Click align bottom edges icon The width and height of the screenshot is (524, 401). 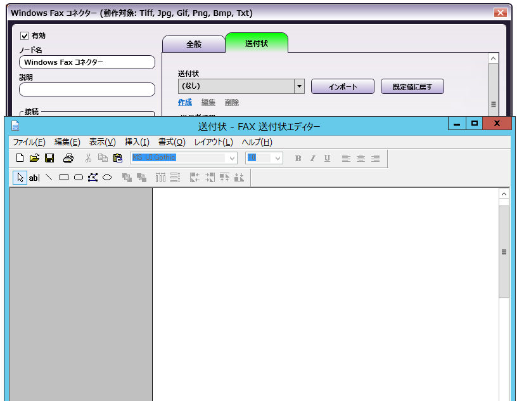point(240,178)
